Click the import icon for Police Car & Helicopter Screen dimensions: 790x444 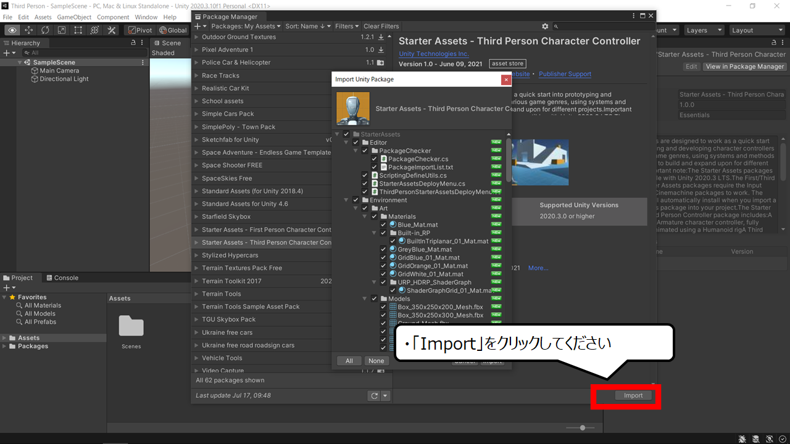(381, 63)
